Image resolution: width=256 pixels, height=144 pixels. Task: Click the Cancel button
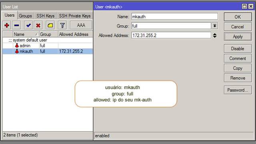click(x=238, y=27)
